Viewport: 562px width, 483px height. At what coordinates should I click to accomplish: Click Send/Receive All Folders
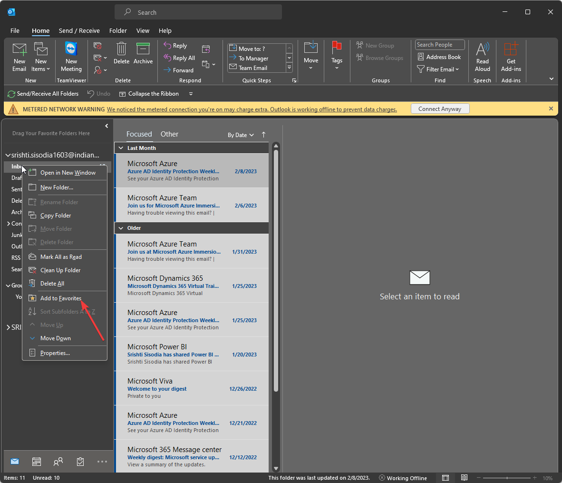pos(43,94)
